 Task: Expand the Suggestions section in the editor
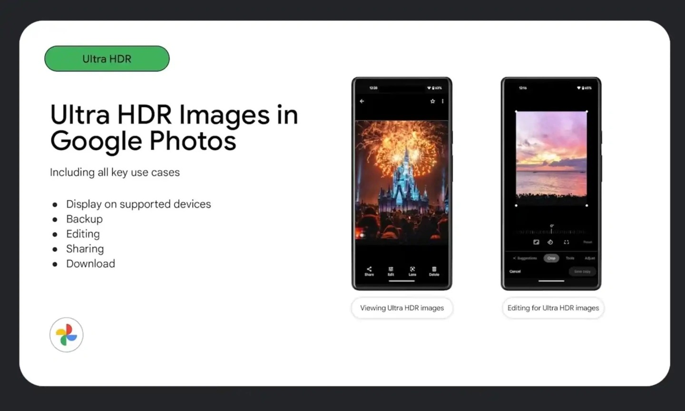[x=525, y=258]
